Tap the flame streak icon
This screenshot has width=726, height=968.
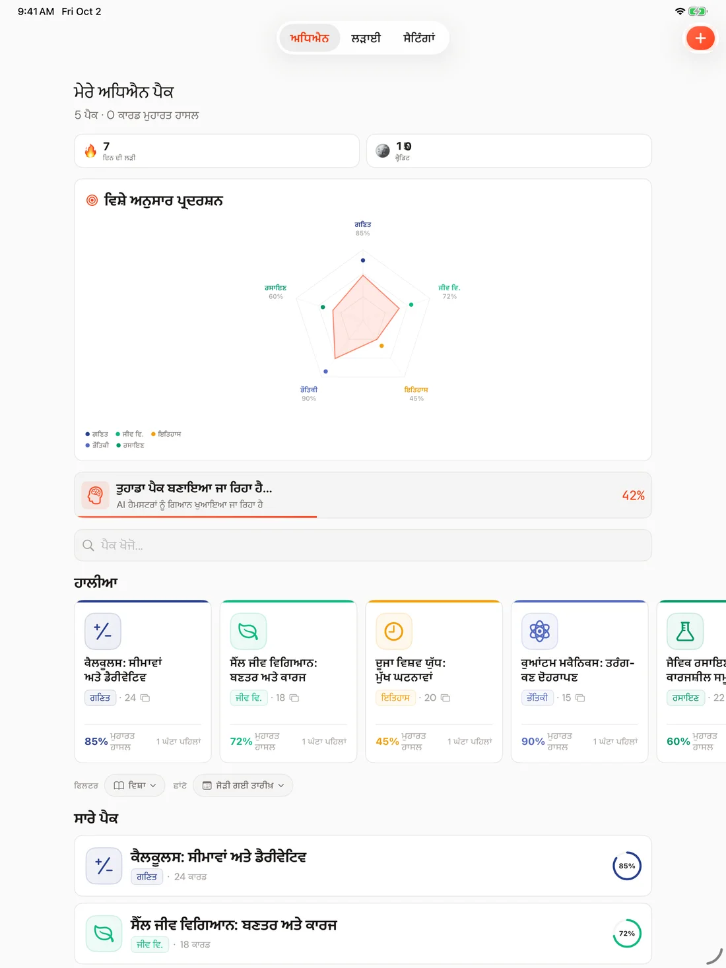(90, 151)
